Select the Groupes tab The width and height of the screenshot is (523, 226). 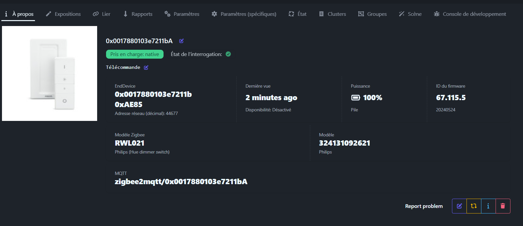372,14
